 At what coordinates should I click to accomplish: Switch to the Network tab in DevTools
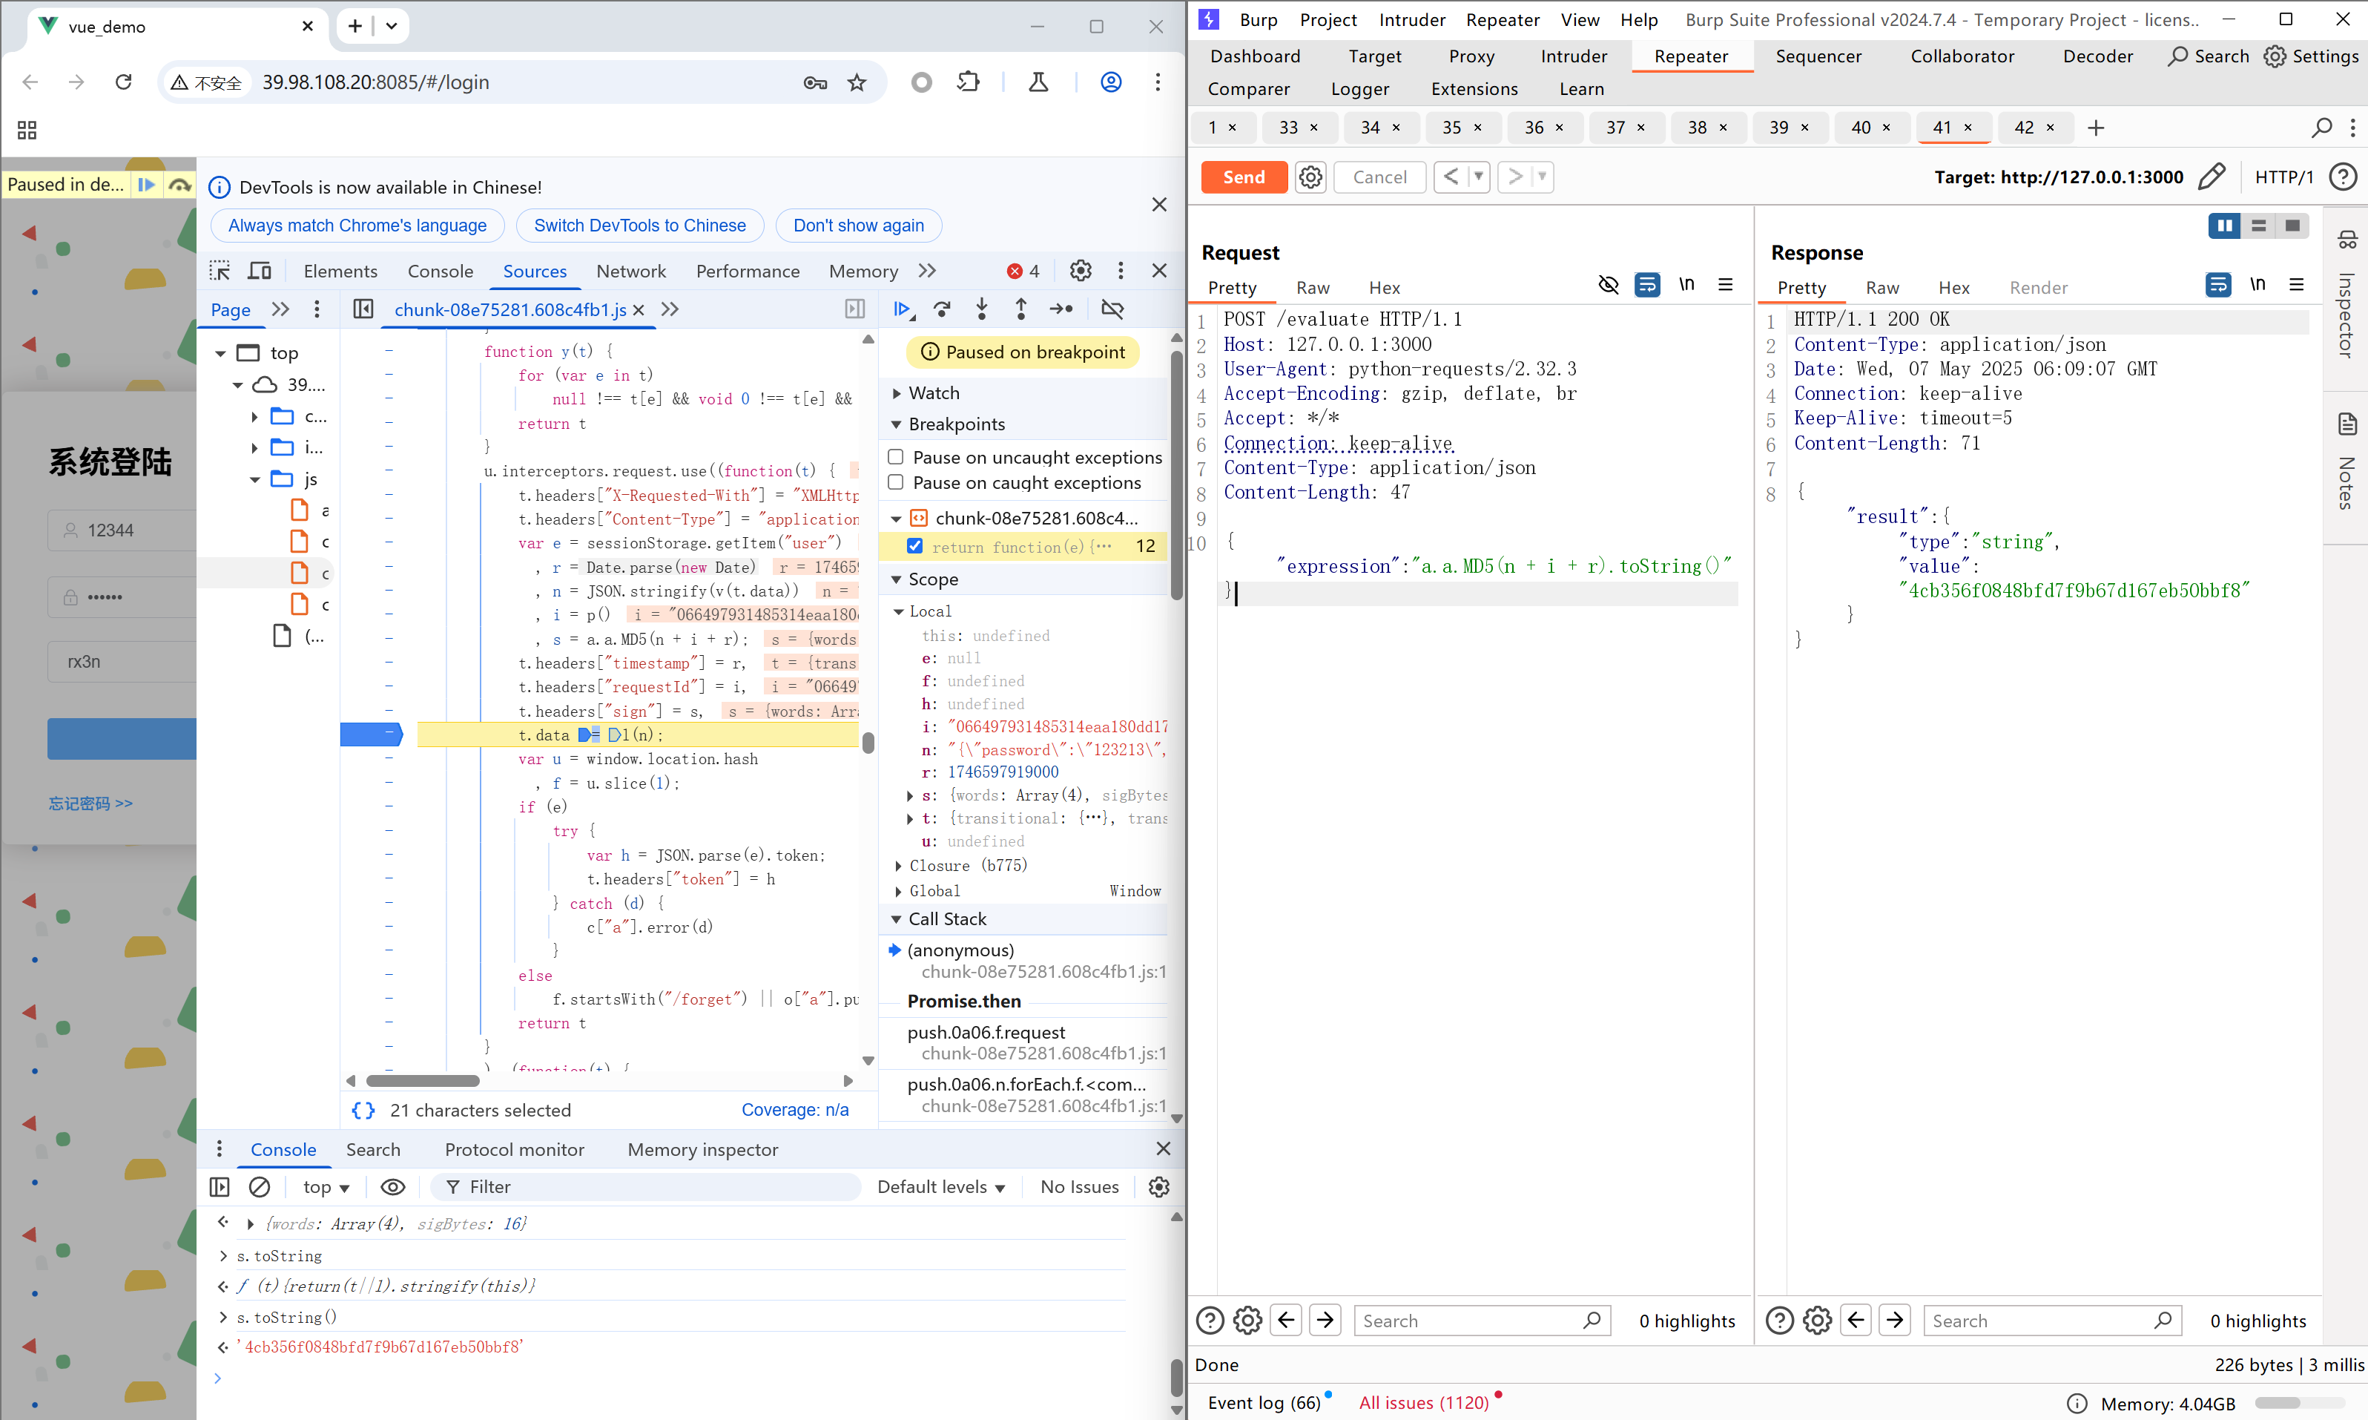(630, 271)
